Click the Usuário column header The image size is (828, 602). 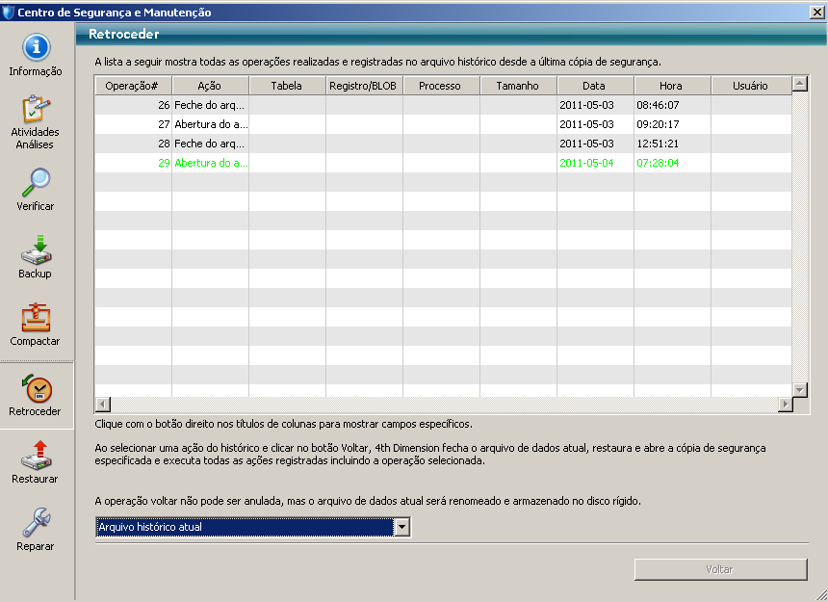[749, 86]
